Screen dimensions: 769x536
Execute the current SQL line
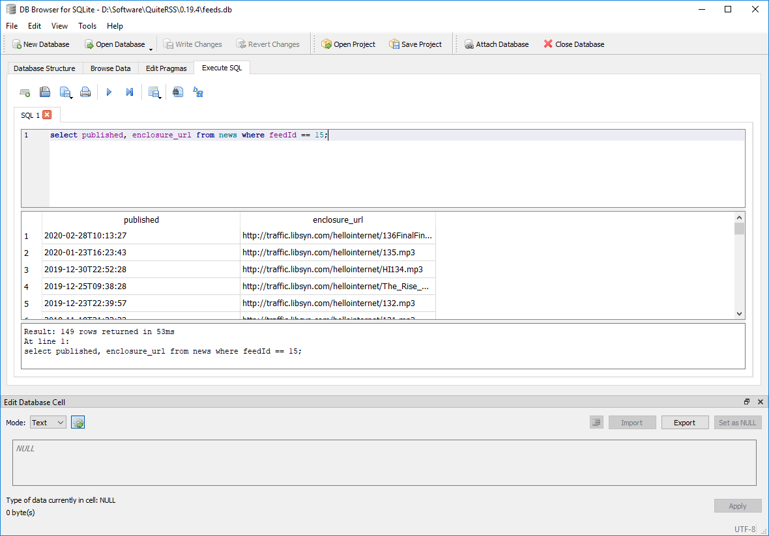pos(129,92)
